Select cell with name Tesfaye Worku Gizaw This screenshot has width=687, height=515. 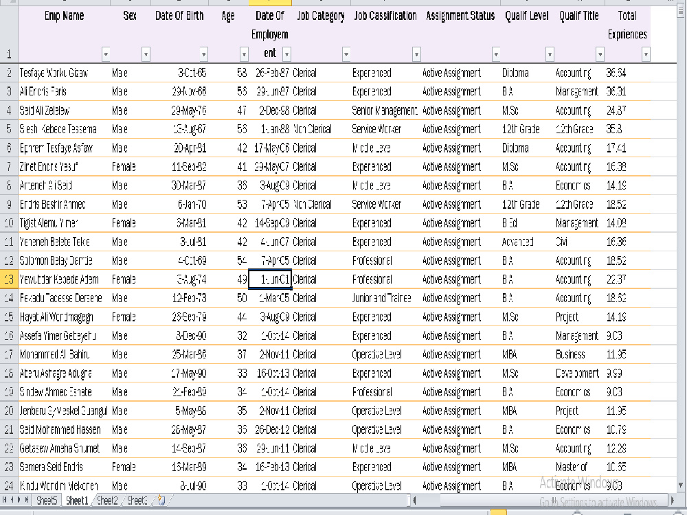64,73
